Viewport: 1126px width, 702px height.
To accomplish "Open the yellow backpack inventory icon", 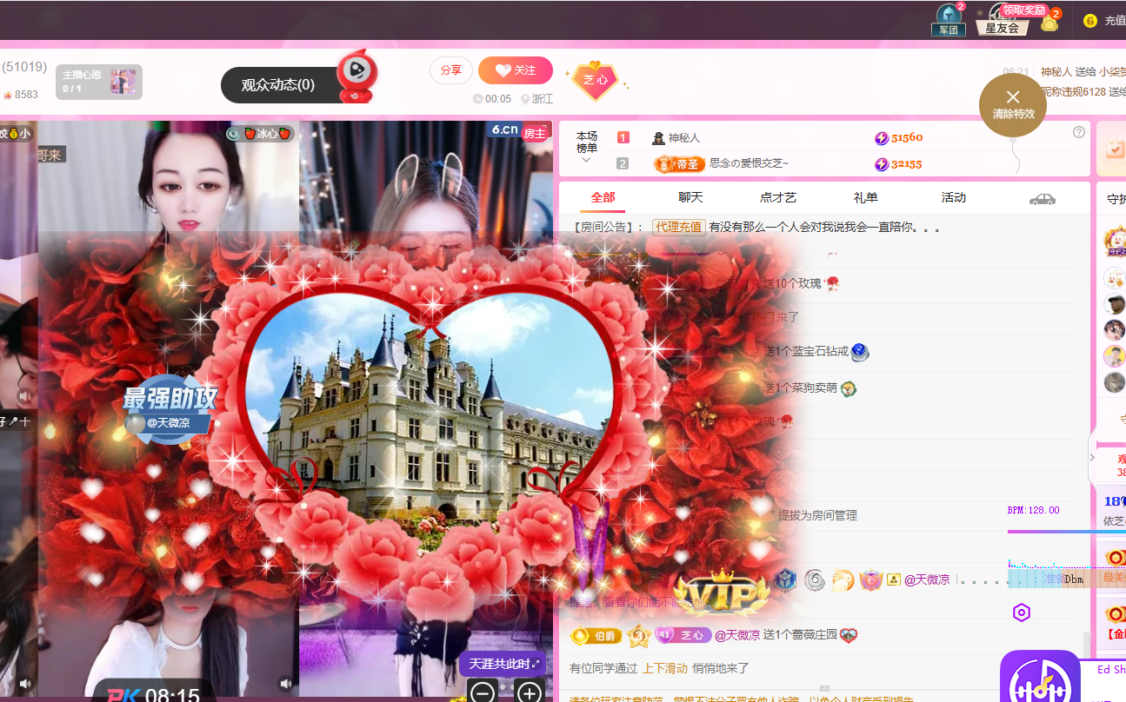I will click(x=1049, y=23).
